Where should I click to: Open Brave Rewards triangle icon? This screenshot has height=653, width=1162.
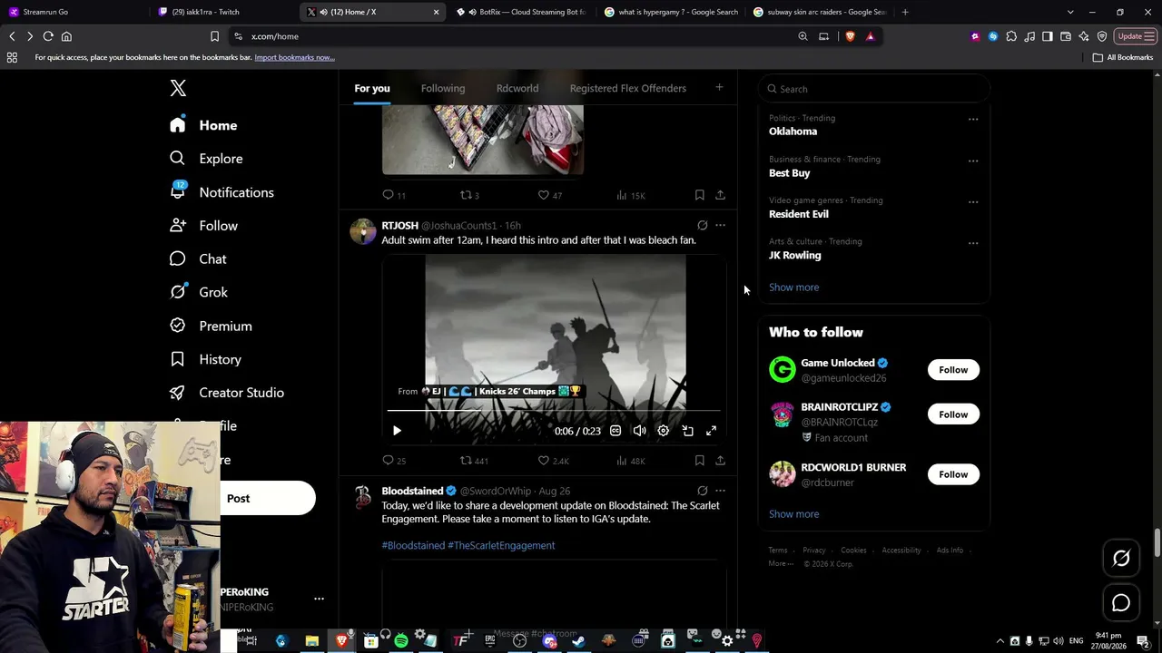pos(870,36)
